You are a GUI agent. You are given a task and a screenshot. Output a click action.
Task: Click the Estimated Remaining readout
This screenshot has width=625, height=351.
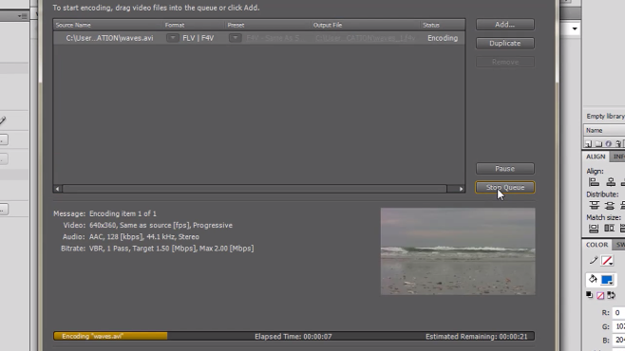coord(476,337)
